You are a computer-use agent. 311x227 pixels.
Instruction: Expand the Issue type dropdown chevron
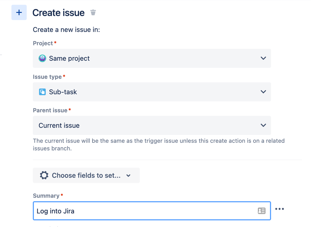click(x=263, y=92)
